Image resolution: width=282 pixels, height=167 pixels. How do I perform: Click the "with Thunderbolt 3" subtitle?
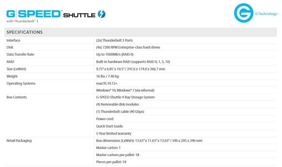click(x=22, y=21)
